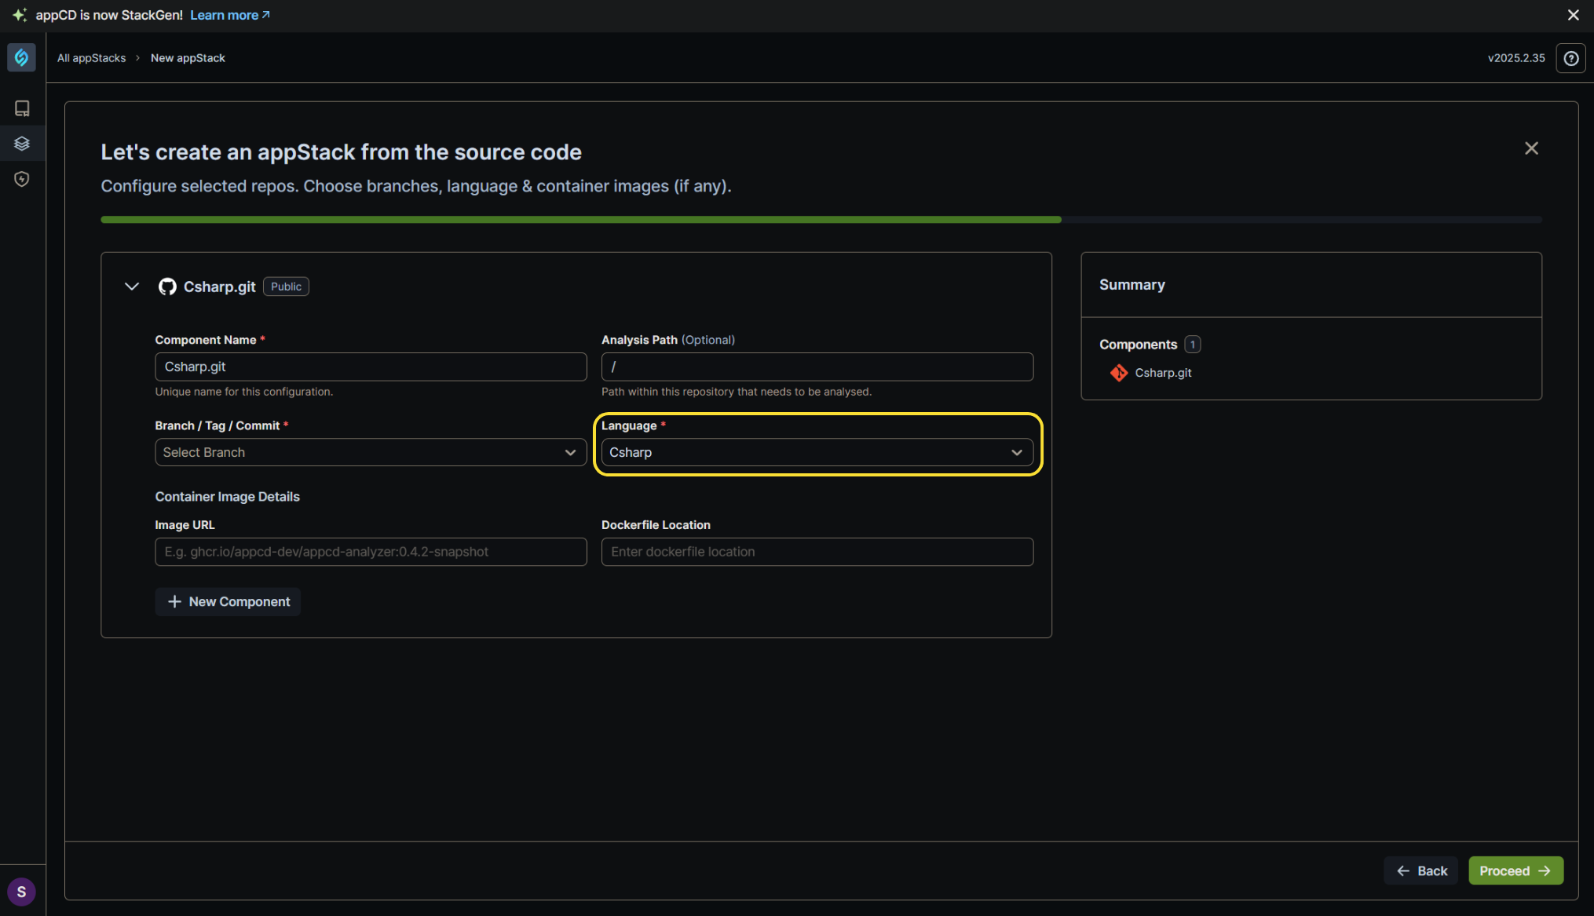
Task: Click the New appStack breadcrumb
Action: pos(188,58)
